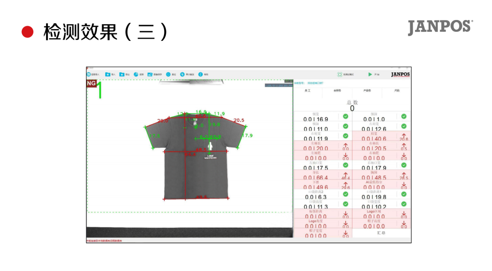This screenshot has height=271, width=492.
Task: Click the green check for 左肩宽 12.6
Action: click(x=404, y=126)
